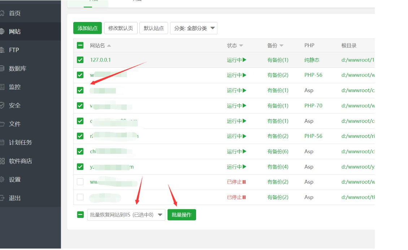Toggle the select-all checkbox in table header
Image resolution: width=408 pixels, height=250 pixels.
point(80,45)
